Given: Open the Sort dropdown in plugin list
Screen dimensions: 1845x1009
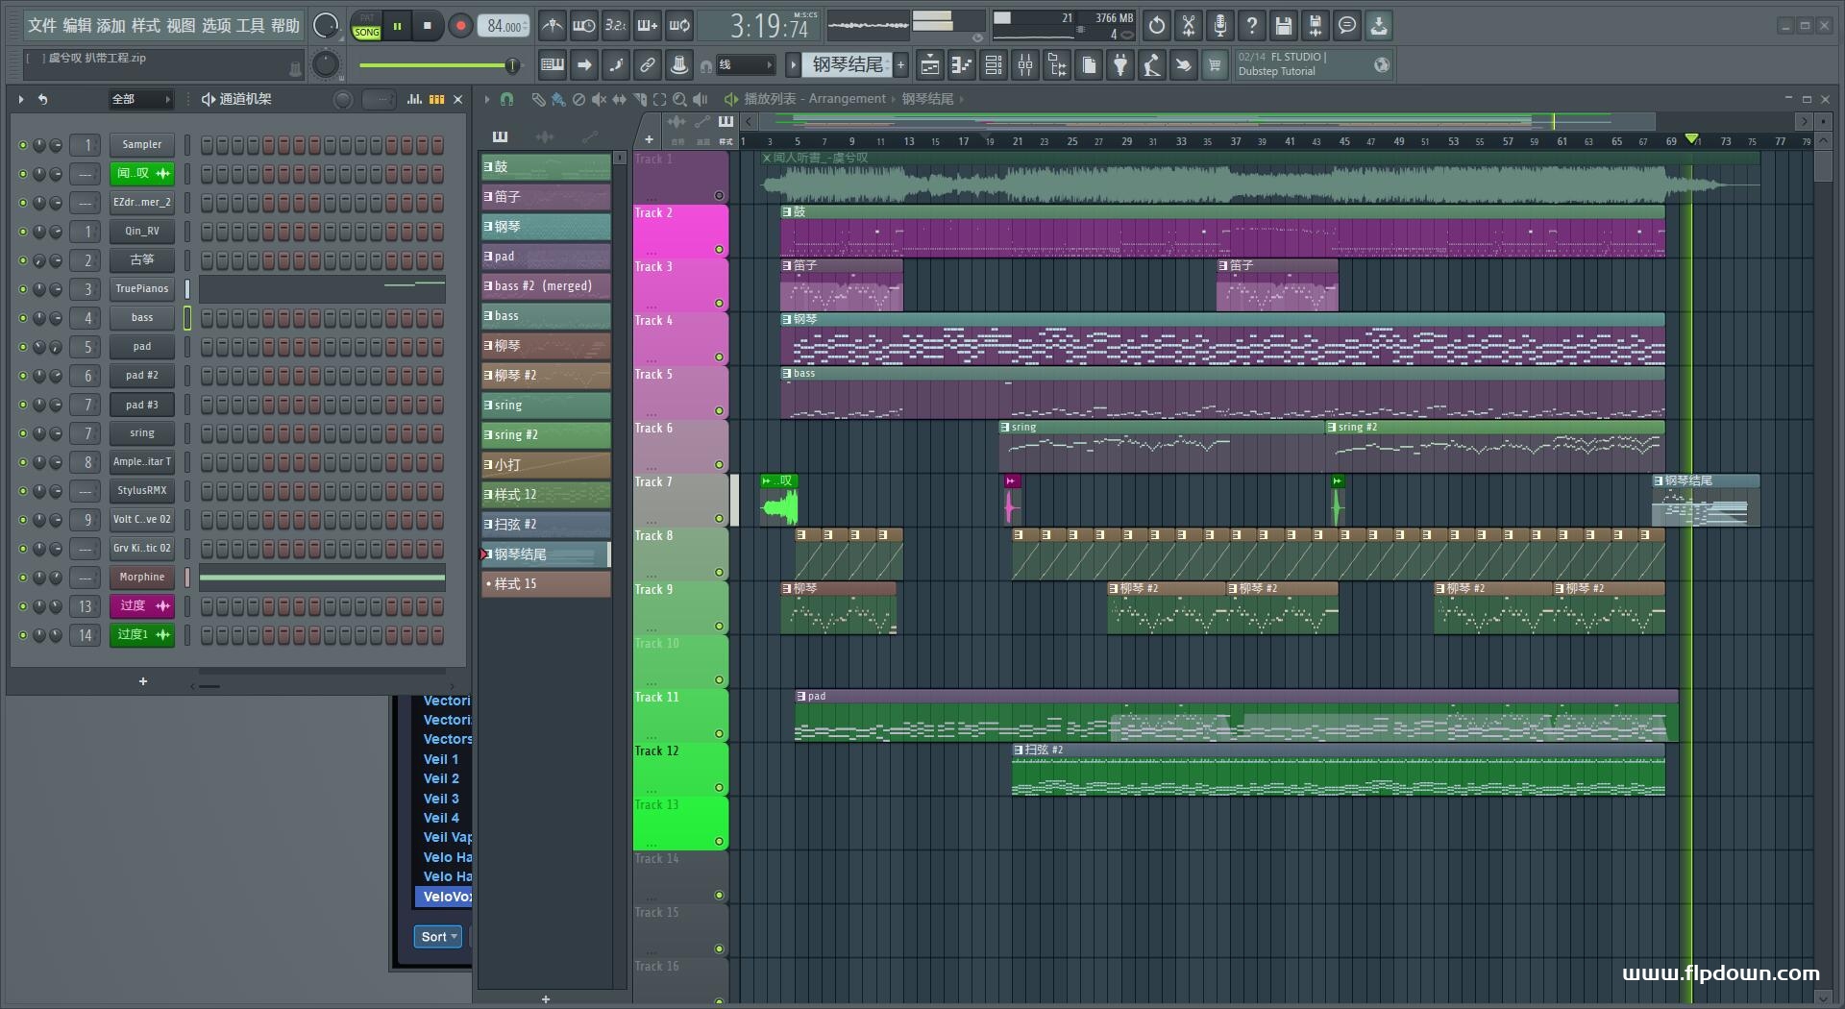Looking at the screenshot, I should pyautogui.click(x=439, y=937).
